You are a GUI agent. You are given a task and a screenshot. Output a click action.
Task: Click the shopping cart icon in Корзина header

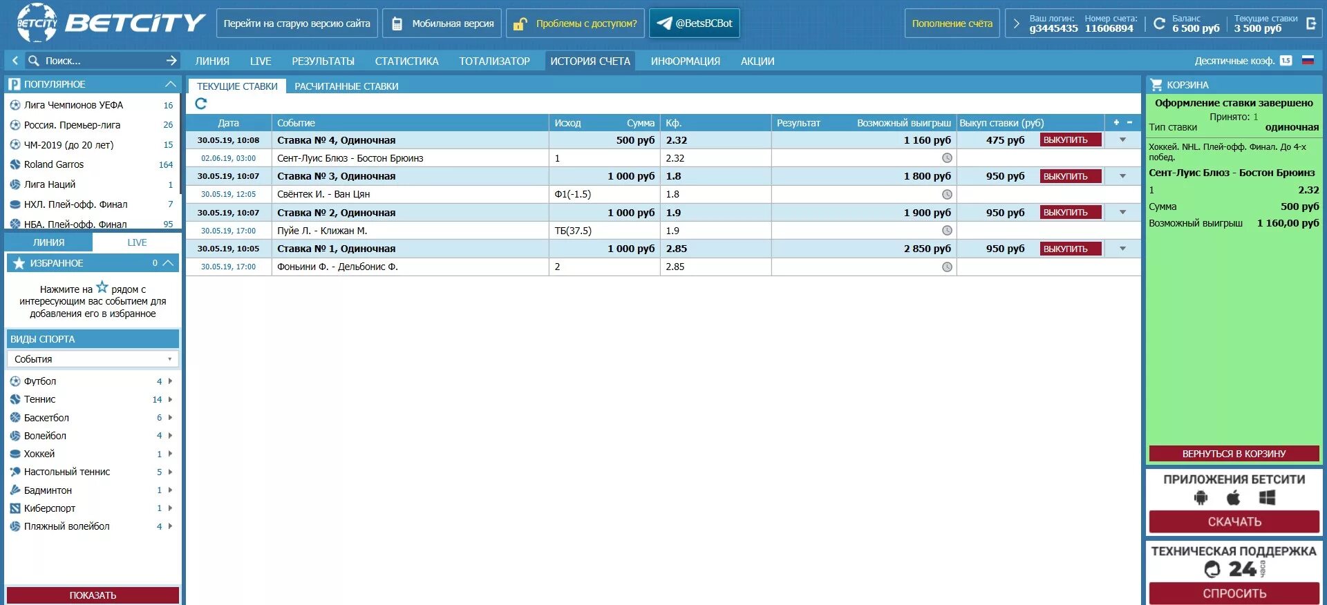[1156, 85]
